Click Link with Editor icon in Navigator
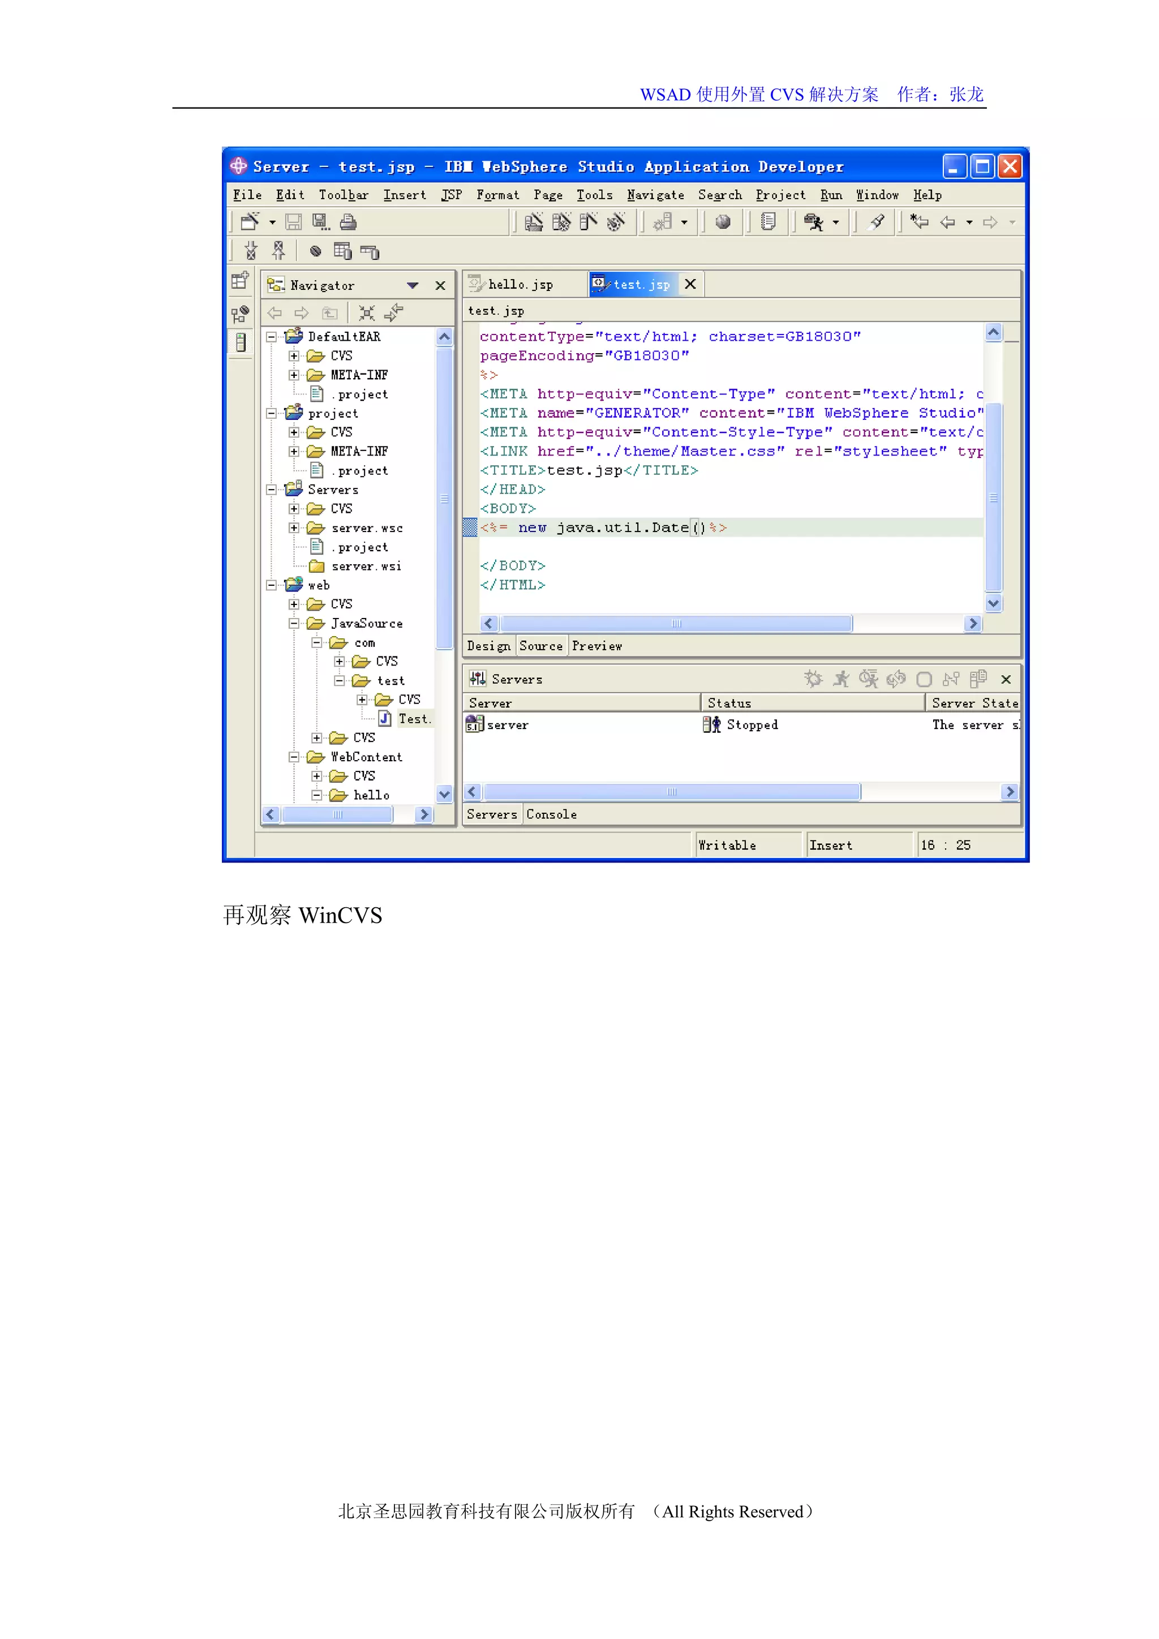 tap(394, 312)
